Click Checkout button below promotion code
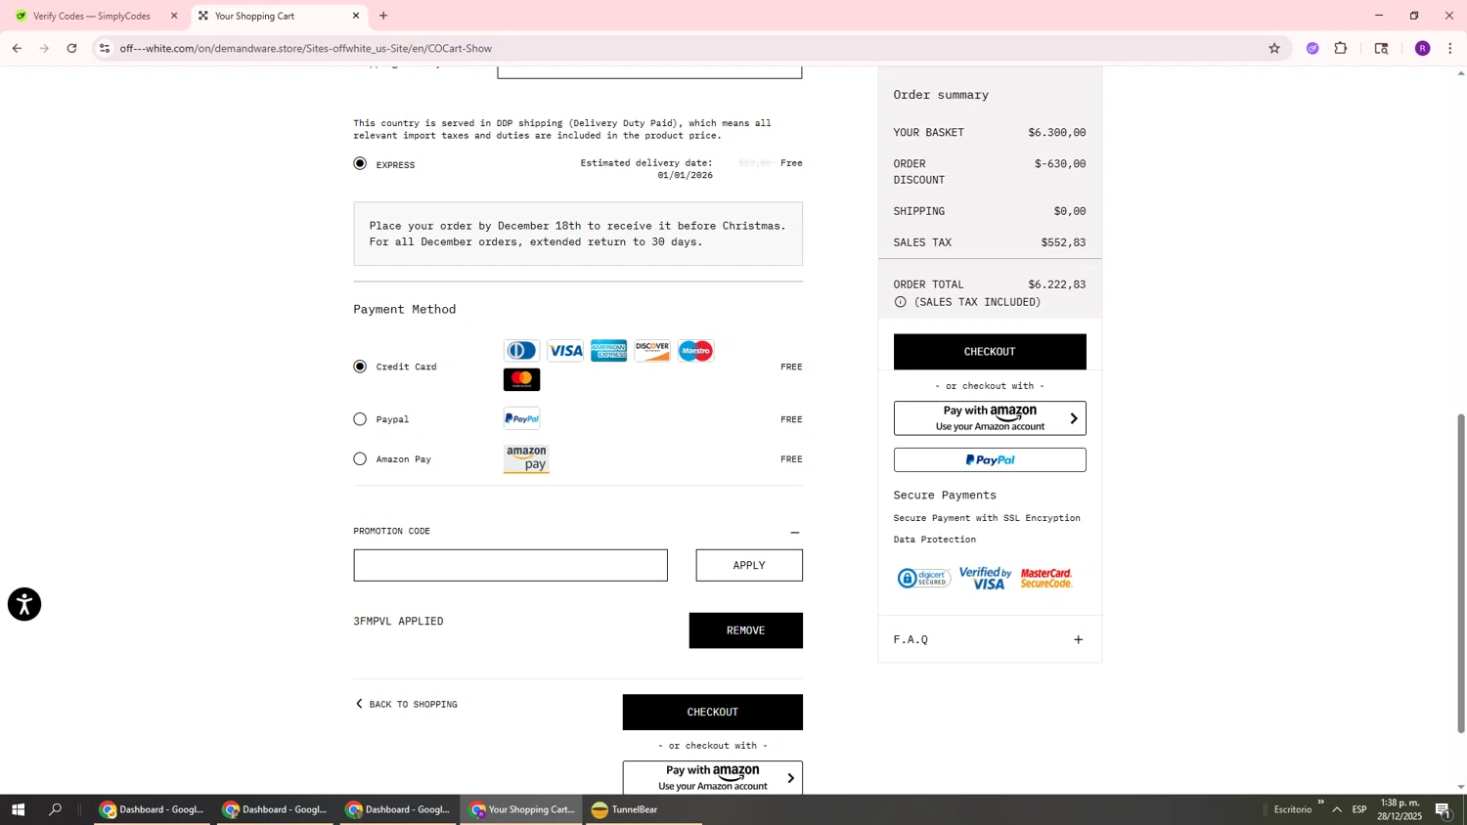This screenshot has height=825, width=1467. tap(712, 712)
